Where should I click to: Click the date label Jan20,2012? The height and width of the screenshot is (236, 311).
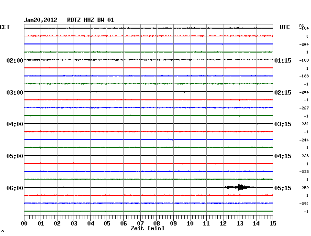click(41, 20)
